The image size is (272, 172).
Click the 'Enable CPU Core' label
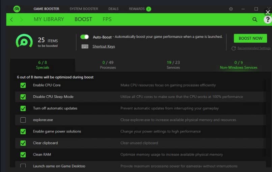pos(47,85)
